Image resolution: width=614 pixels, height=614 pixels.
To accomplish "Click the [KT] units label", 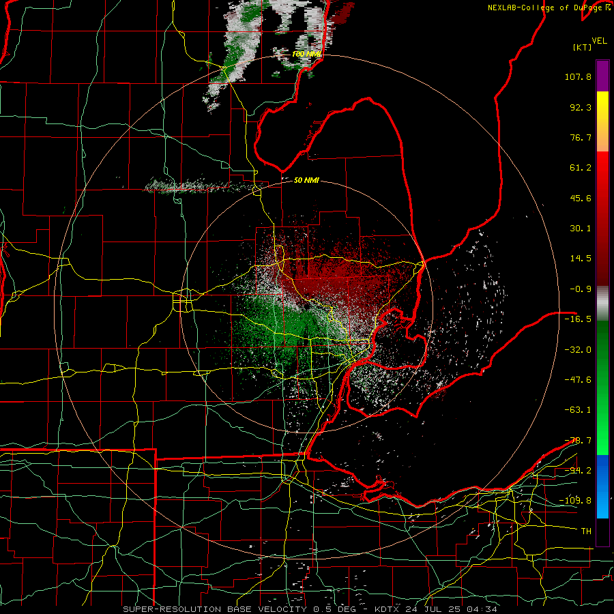I will pyautogui.click(x=583, y=47).
